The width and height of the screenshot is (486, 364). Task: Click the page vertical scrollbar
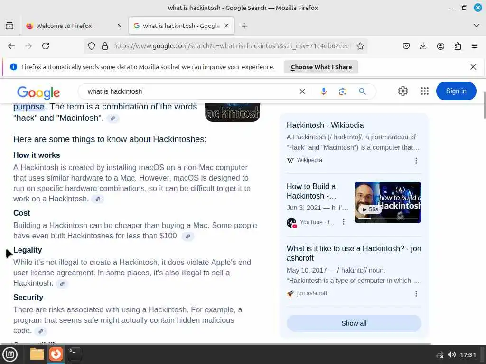point(484,105)
